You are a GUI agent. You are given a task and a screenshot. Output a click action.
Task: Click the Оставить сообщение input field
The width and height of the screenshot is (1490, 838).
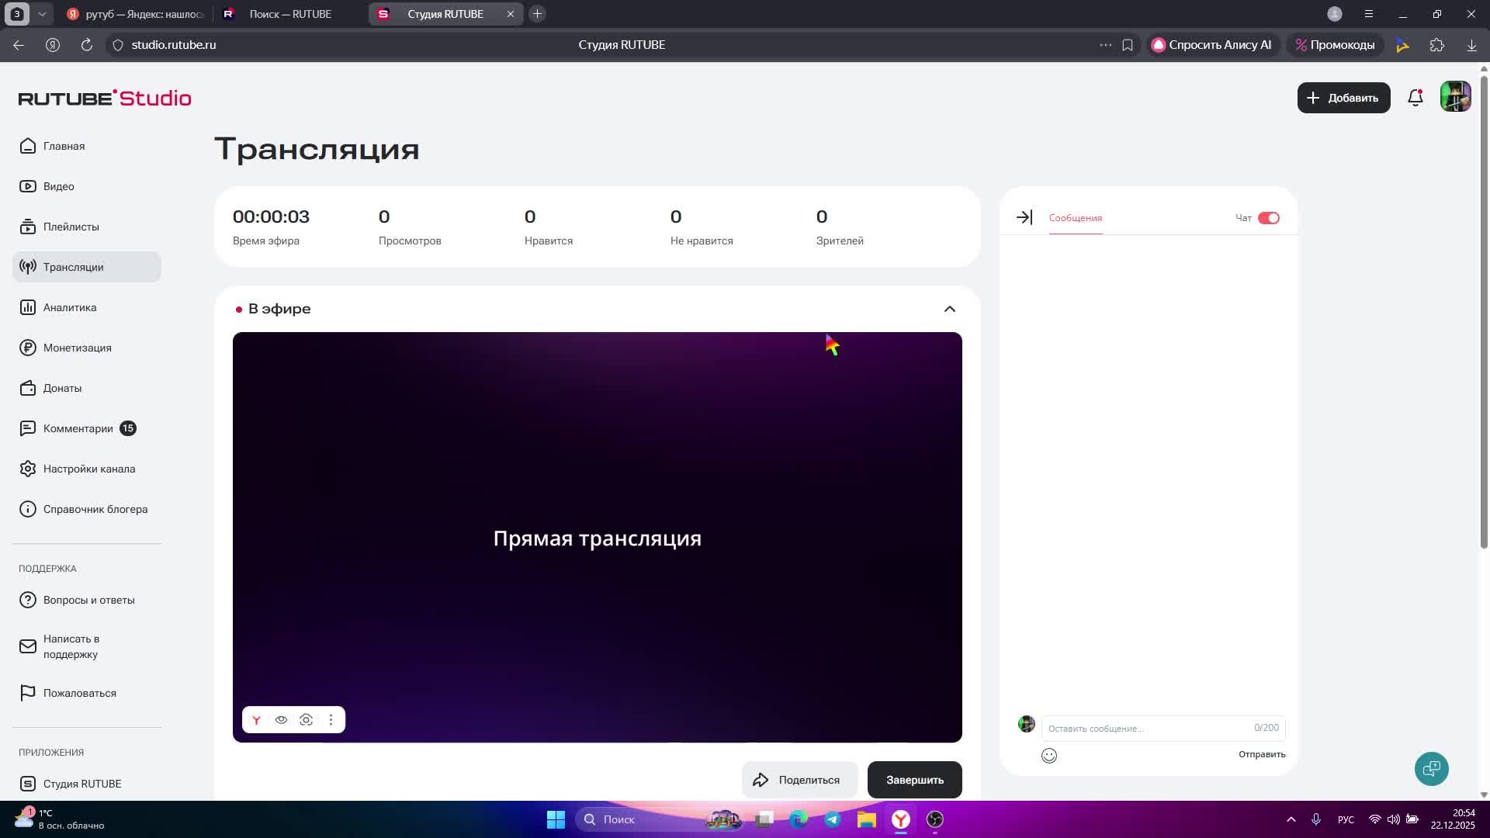(1145, 729)
